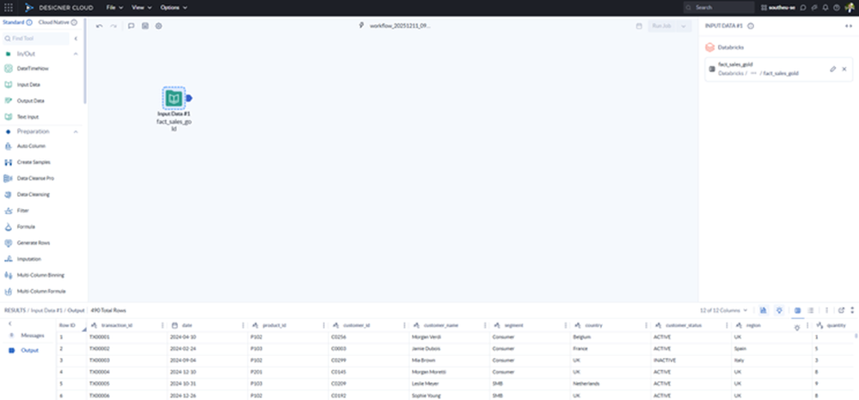
Task: Select the Input Data #1 node on canvas
Action: [174, 98]
